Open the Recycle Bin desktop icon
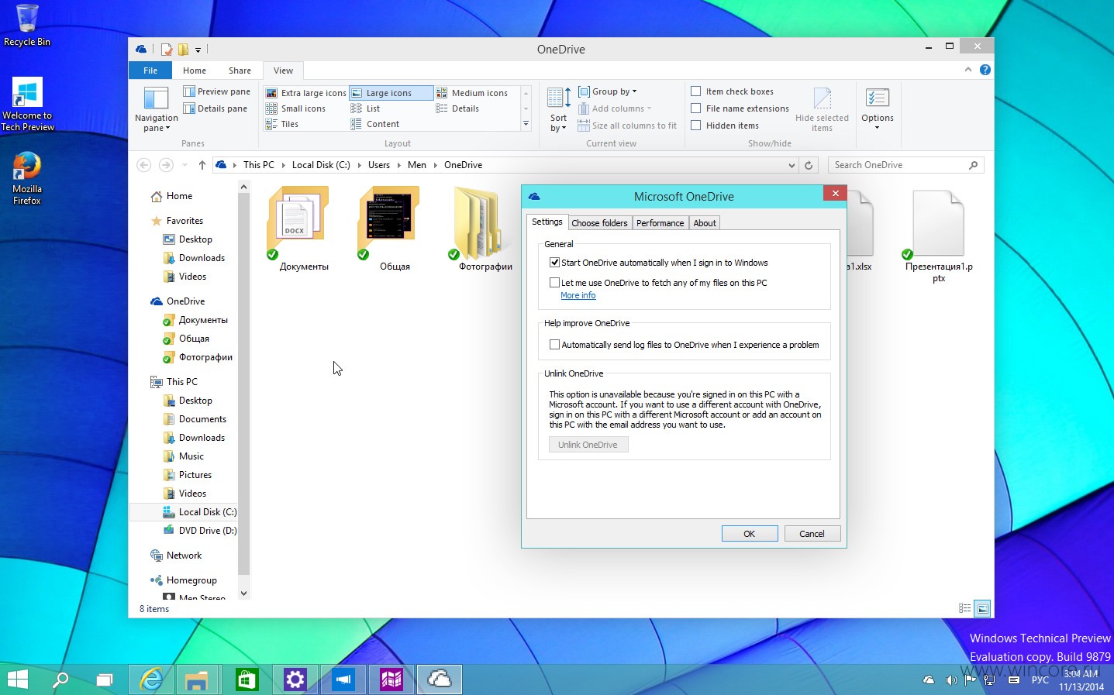This screenshot has width=1114, height=695. pyautogui.click(x=27, y=25)
